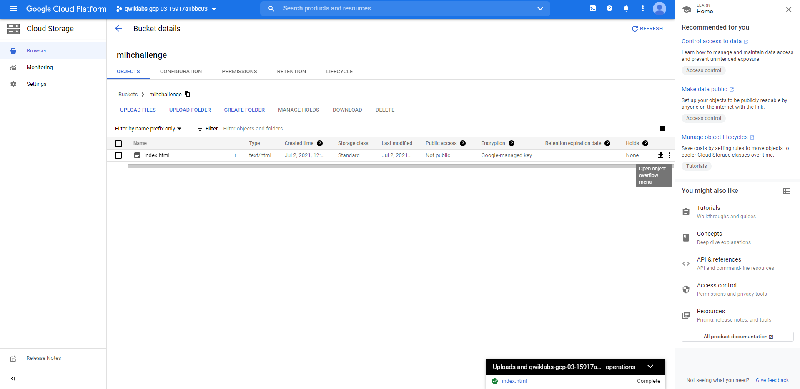Open the Control access to data link

point(715,41)
